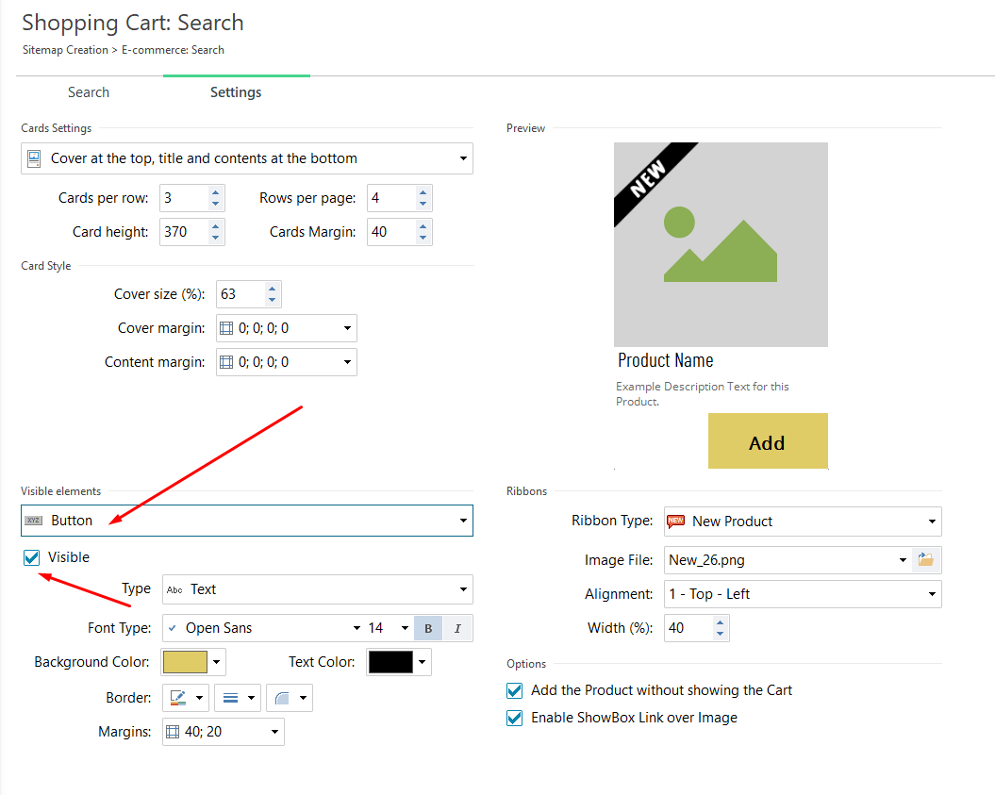995x795 pixels.
Task: Open the Content margin dropdown
Action: click(286, 362)
